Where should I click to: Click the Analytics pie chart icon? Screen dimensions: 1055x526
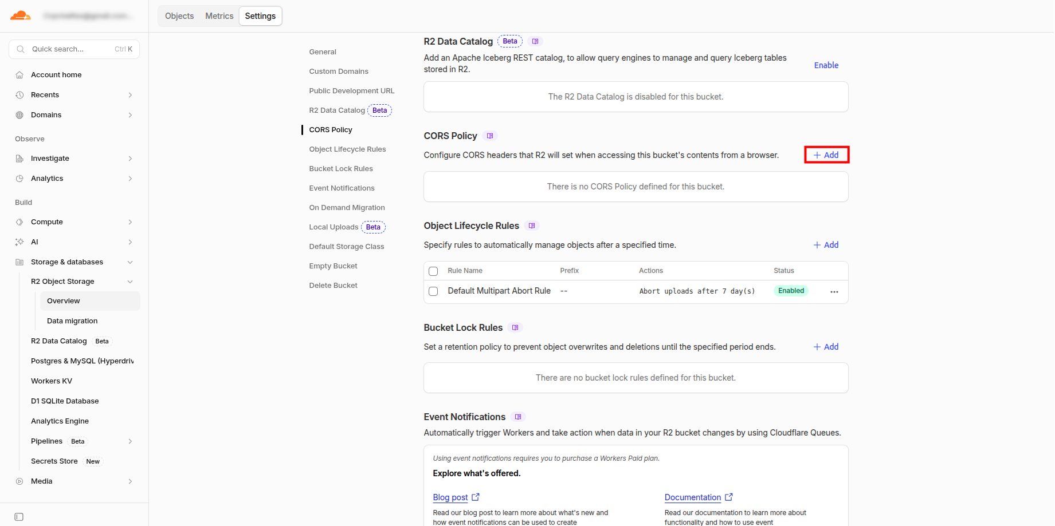[x=19, y=179]
